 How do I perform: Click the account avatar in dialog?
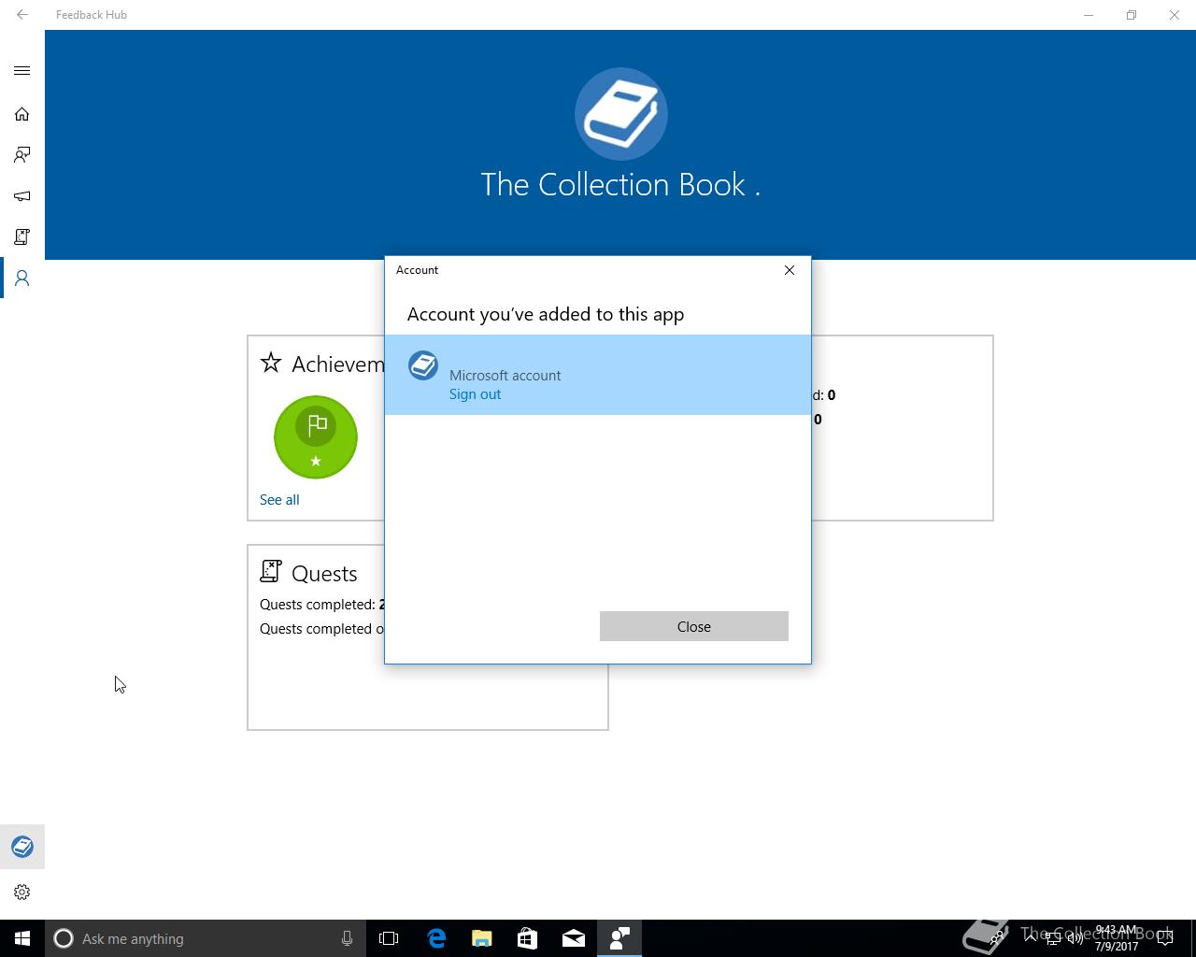coord(423,365)
